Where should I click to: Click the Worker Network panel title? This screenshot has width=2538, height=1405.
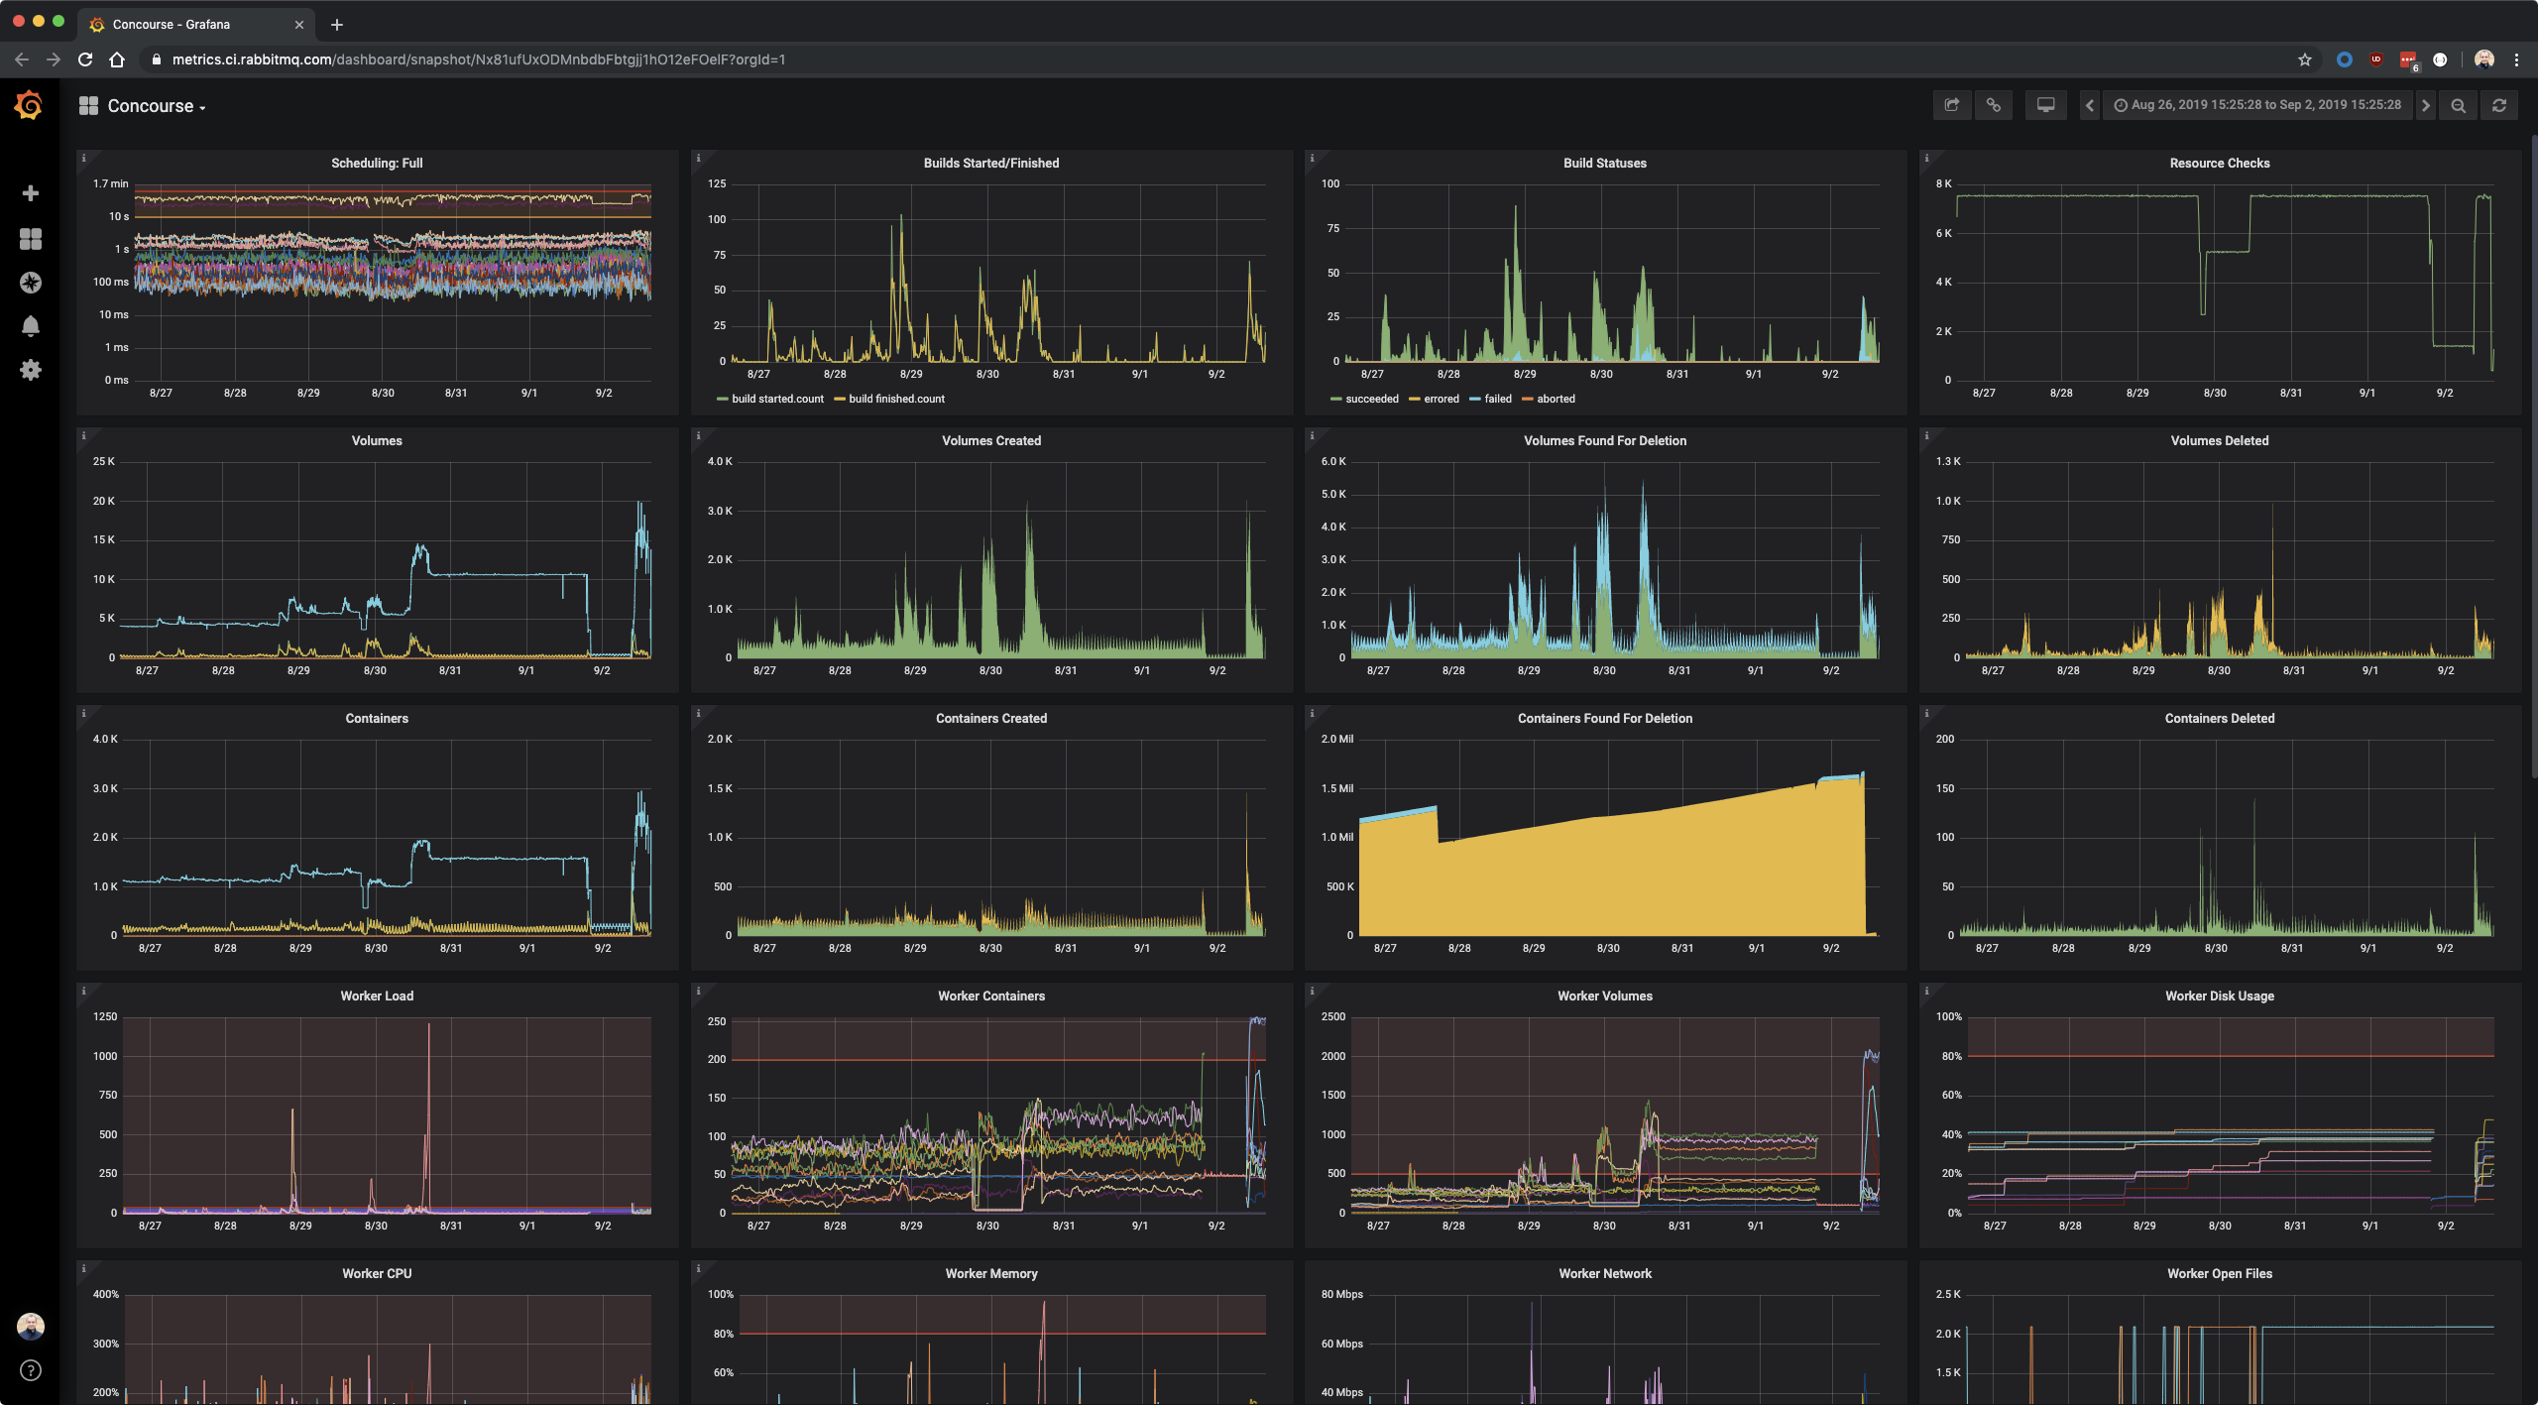pyautogui.click(x=1605, y=1273)
